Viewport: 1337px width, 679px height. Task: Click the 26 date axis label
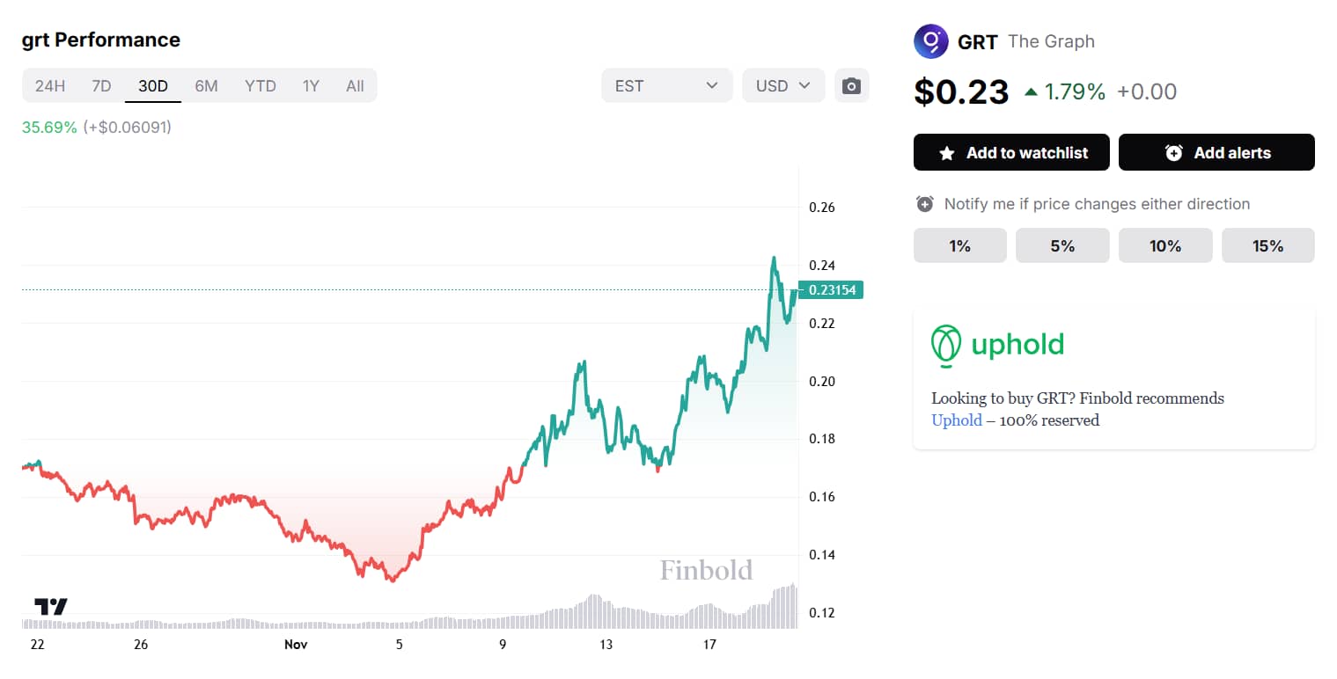(x=141, y=645)
